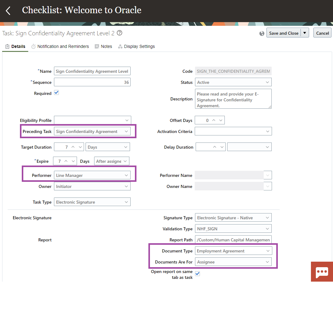Open the Eligibility Profile dropdown

(92, 120)
